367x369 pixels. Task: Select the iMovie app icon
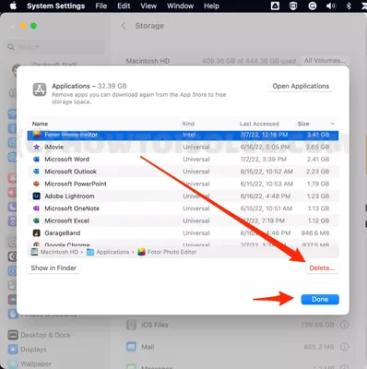pyautogui.click(x=36, y=147)
